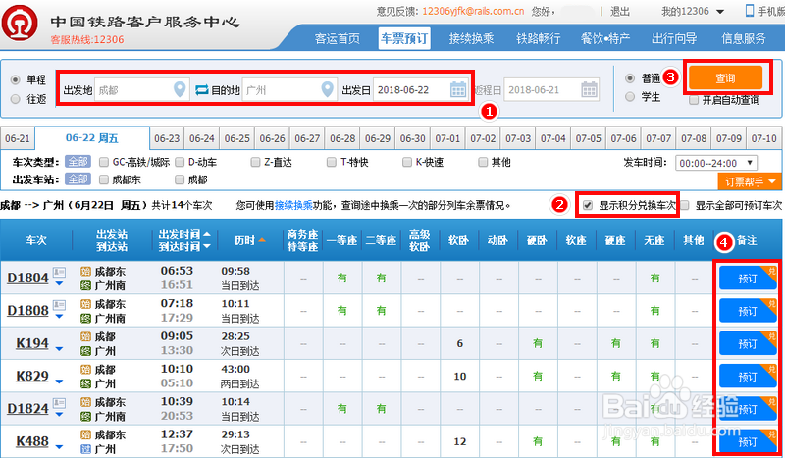Open the 我的12306 dropdown menu
Image resolution: width=785 pixels, height=458 pixels.
point(693,11)
